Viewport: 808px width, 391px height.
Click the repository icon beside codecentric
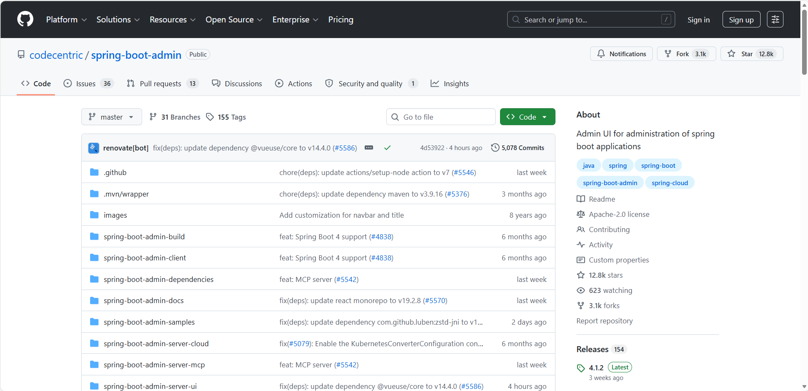tap(21, 55)
